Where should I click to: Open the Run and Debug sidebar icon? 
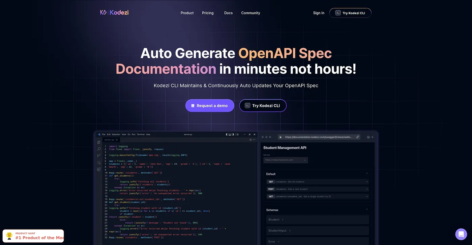click(99, 163)
